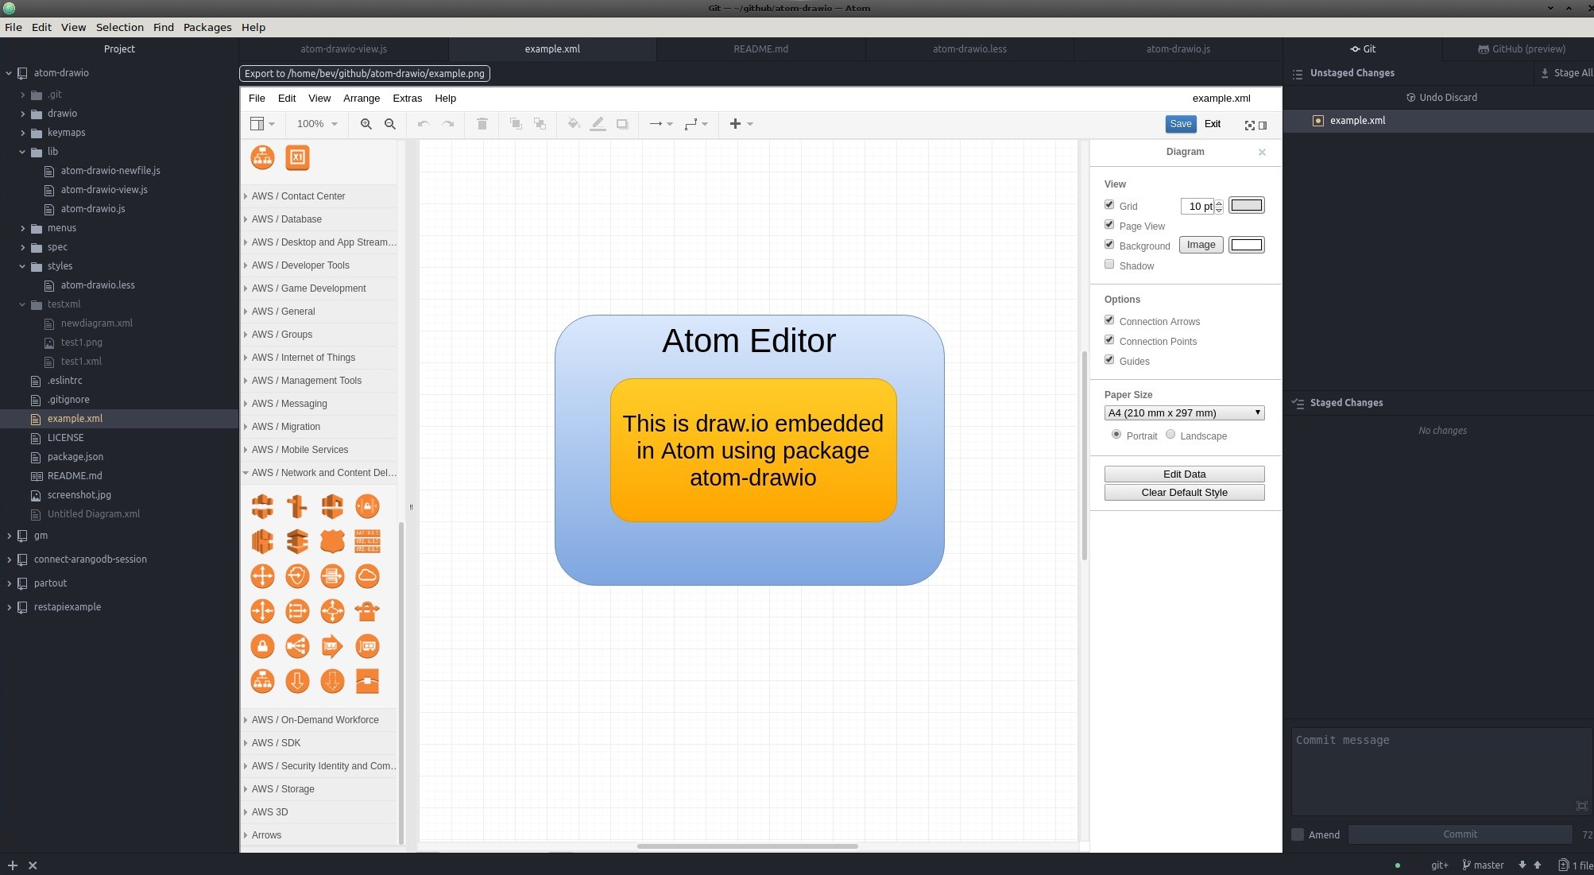Toggle the Shadow checkbox

1109,265
